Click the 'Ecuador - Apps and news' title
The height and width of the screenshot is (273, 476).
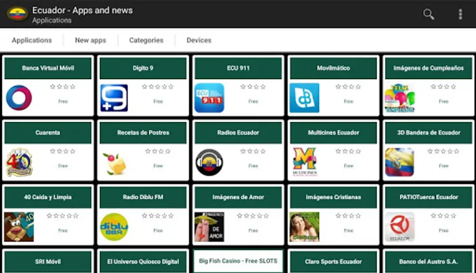coord(82,11)
